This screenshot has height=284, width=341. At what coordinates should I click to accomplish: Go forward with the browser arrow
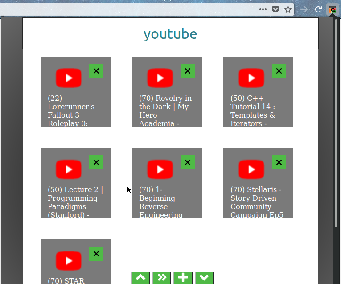(304, 9)
